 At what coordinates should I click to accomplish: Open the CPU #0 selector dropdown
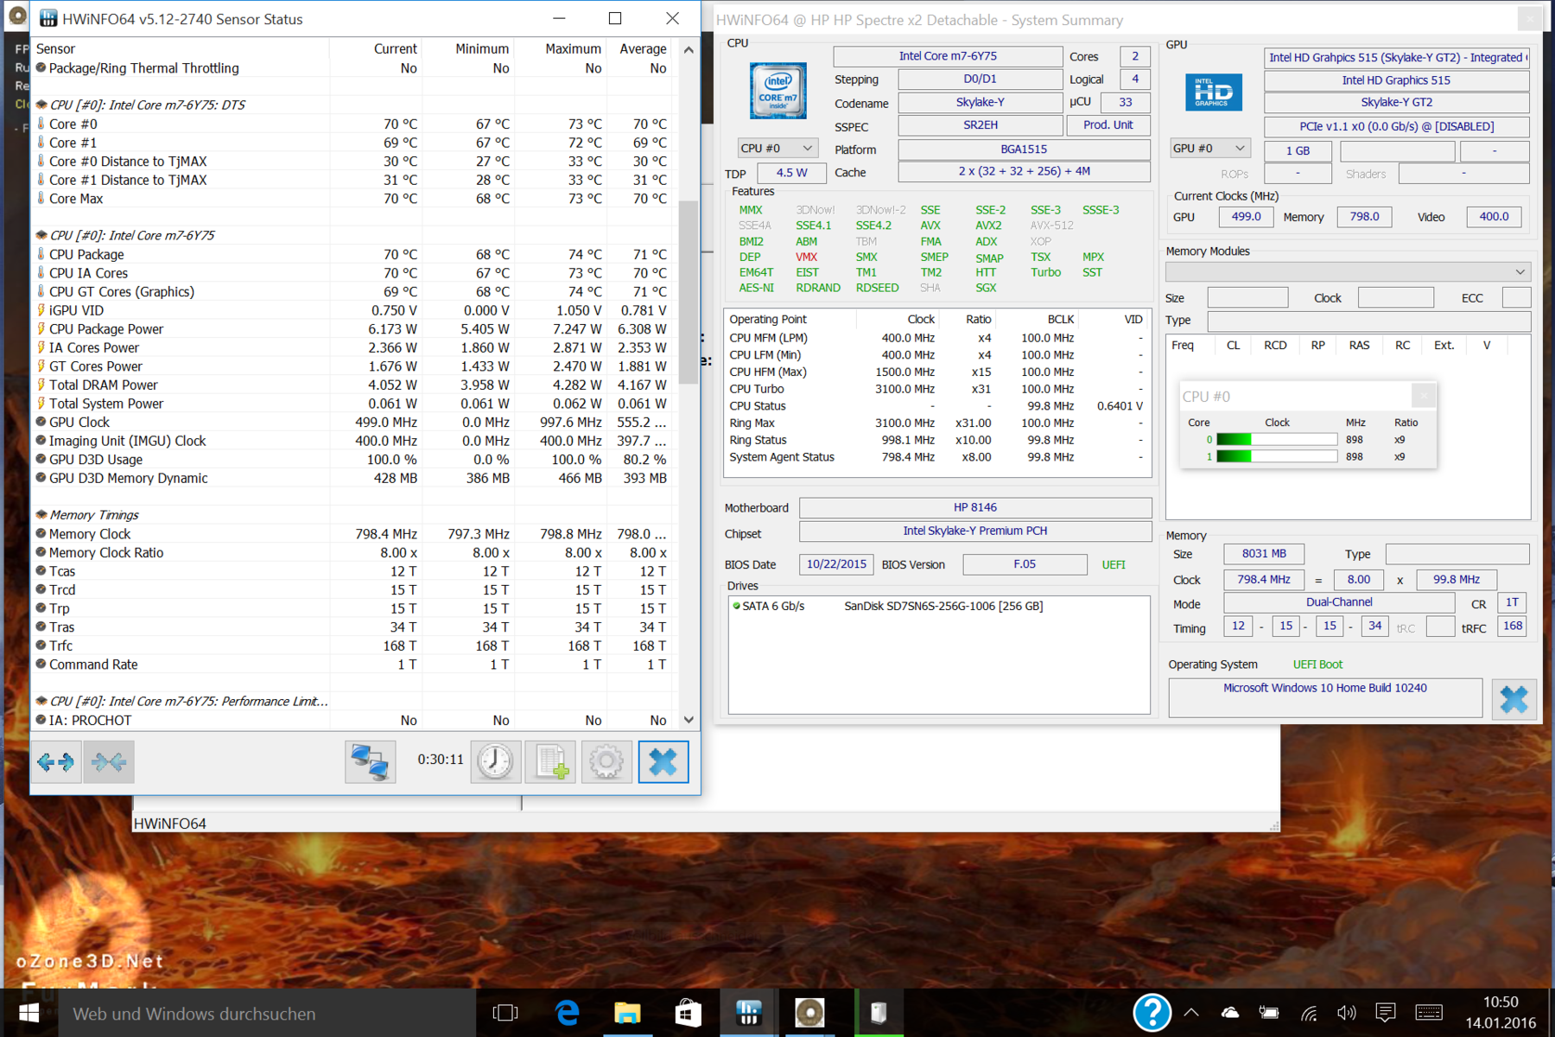(777, 148)
